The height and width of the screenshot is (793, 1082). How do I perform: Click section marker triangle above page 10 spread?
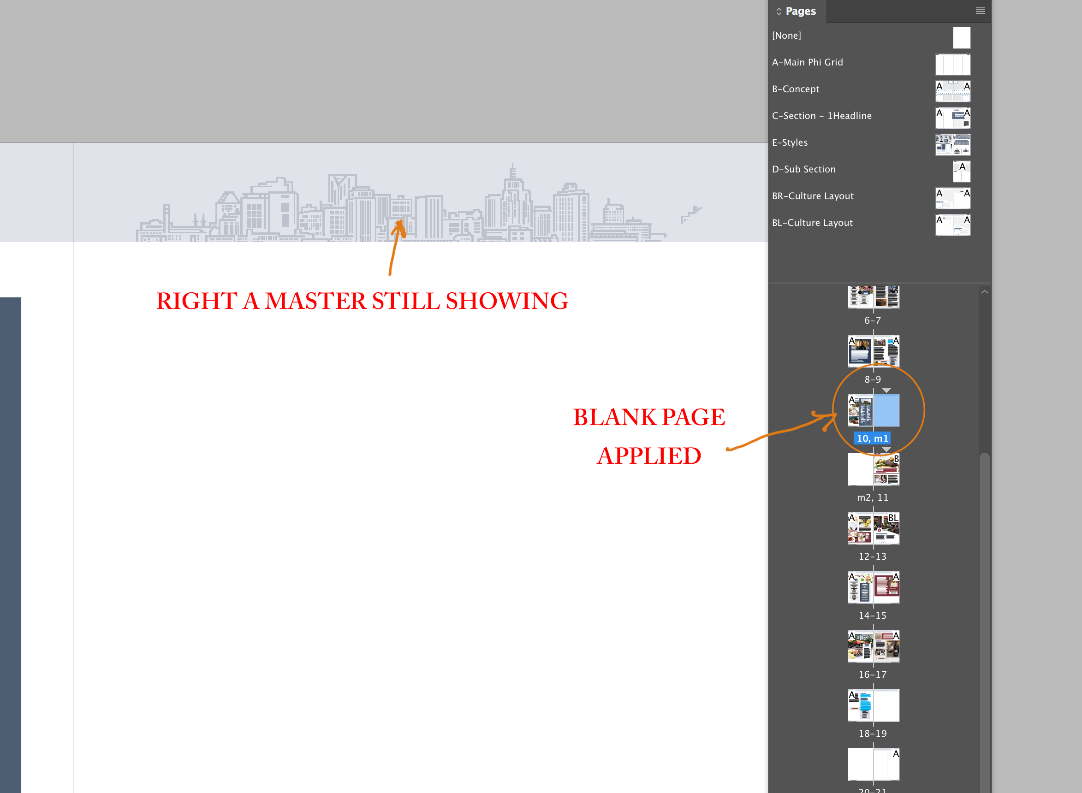click(x=886, y=390)
